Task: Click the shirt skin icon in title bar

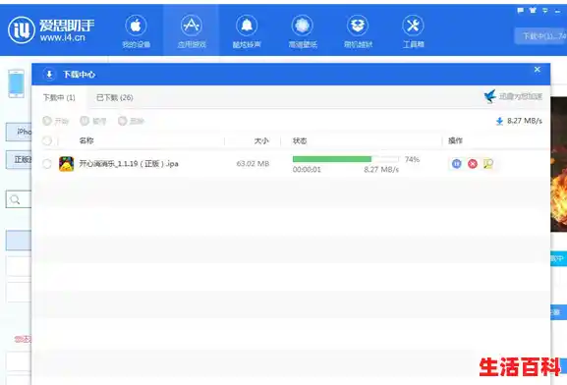Action: point(533,11)
